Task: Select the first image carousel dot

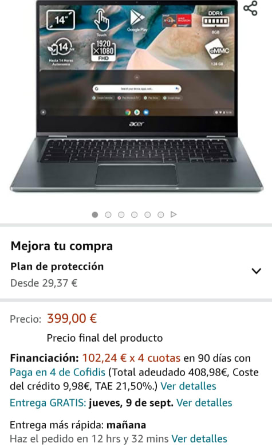Action: [95, 215]
